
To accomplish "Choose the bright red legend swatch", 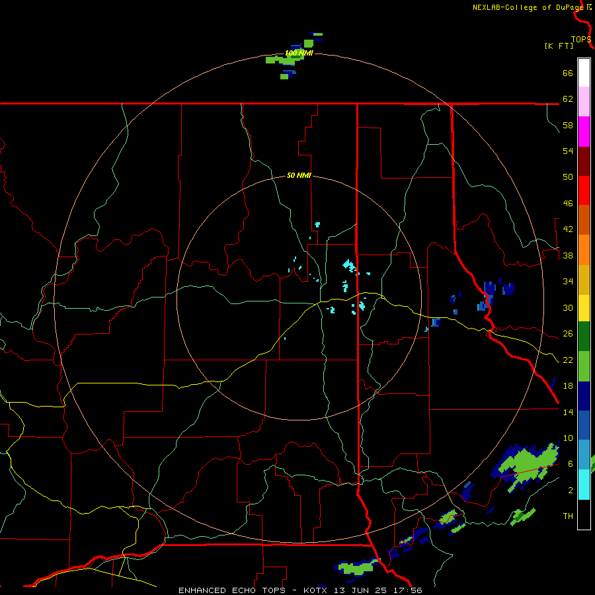I will (x=584, y=190).
